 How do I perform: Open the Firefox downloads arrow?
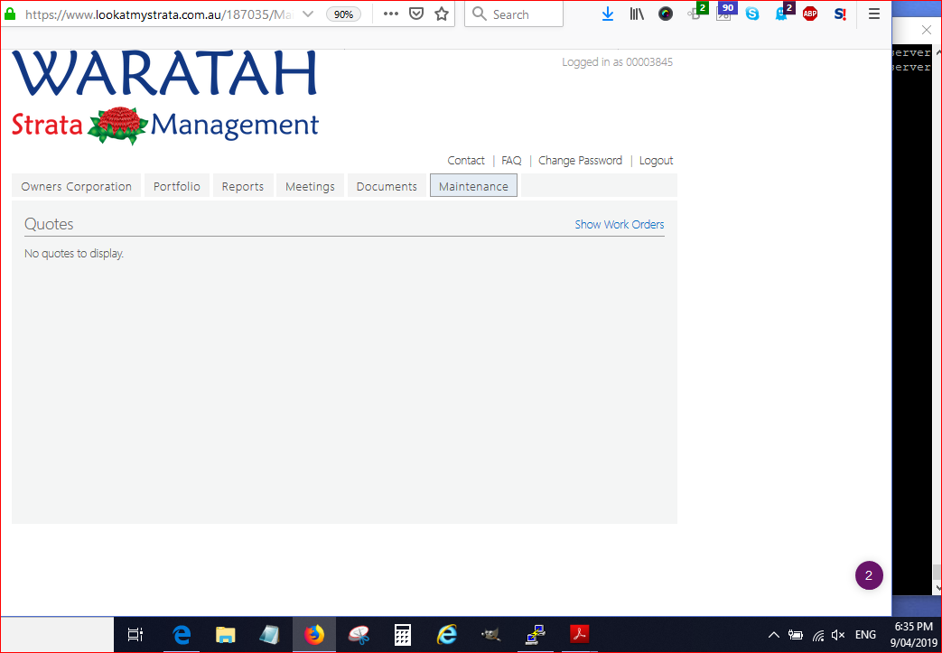[x=607, y=14]
